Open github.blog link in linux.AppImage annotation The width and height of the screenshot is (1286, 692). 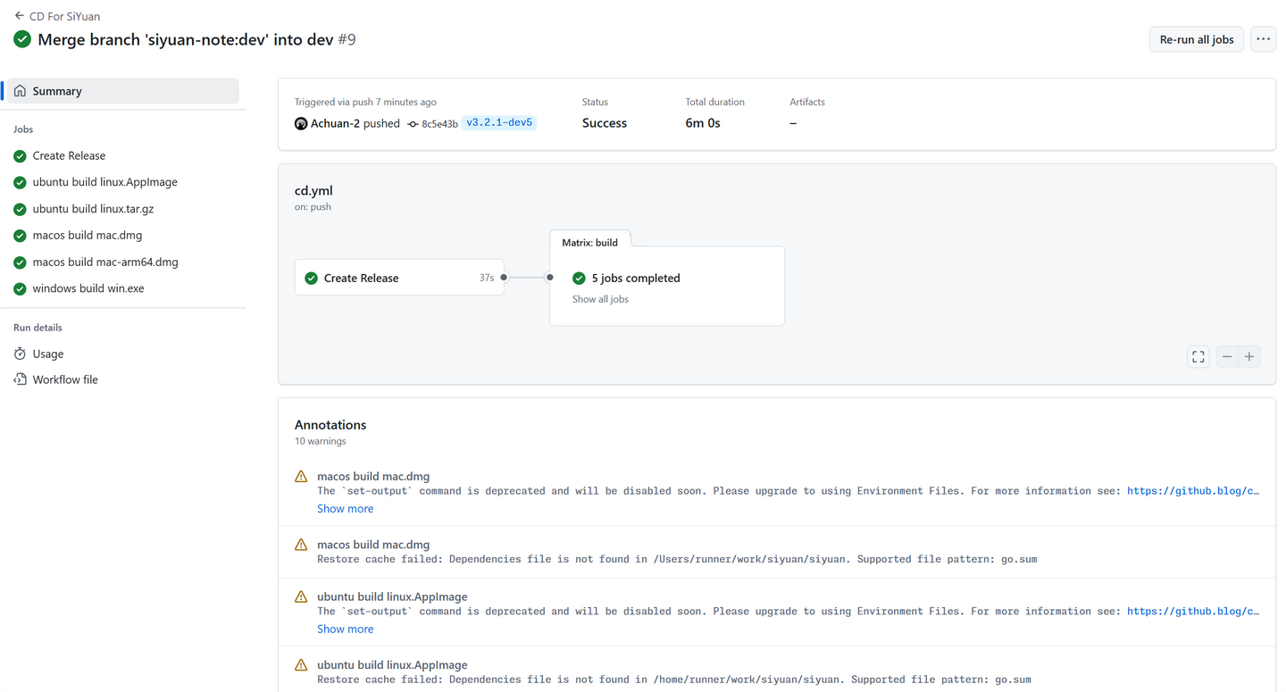tap(1193, 612)
